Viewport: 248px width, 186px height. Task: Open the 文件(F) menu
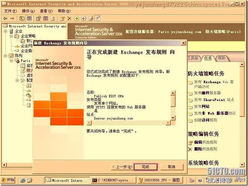tap(10, 11)
